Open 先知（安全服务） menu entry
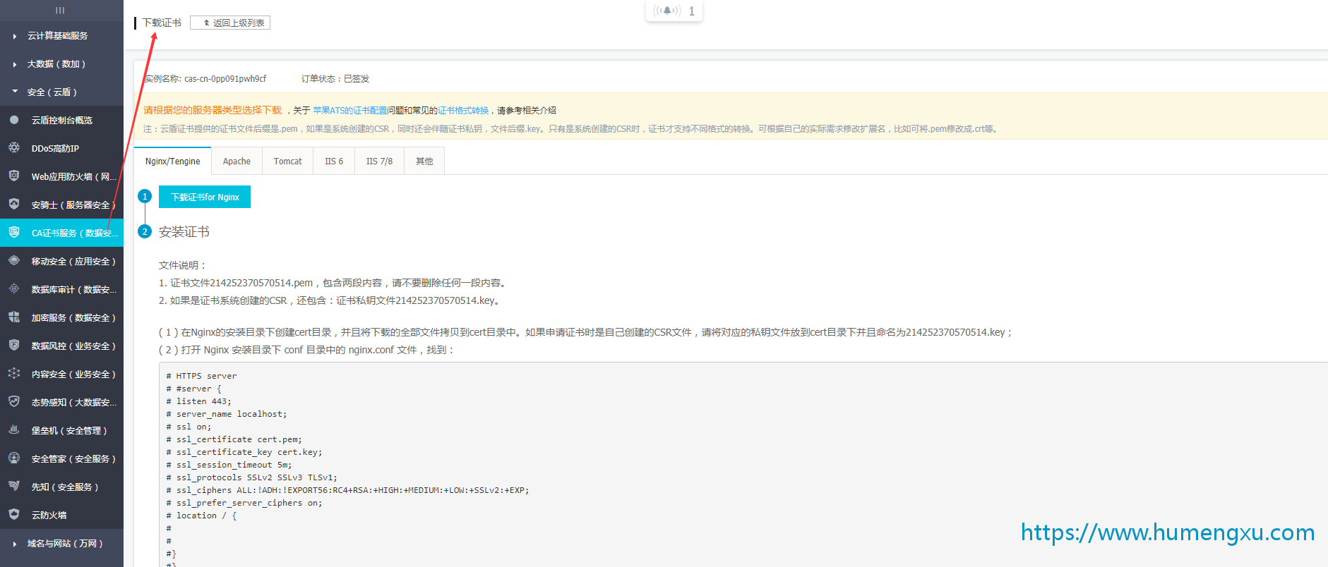 [61, 487]
